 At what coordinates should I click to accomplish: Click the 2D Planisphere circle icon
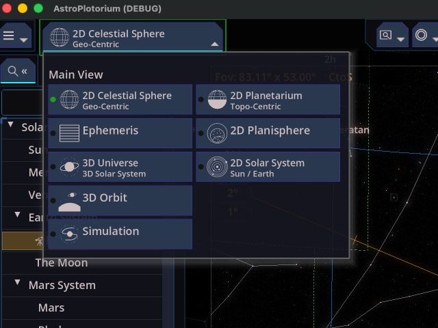click(217, 133)
